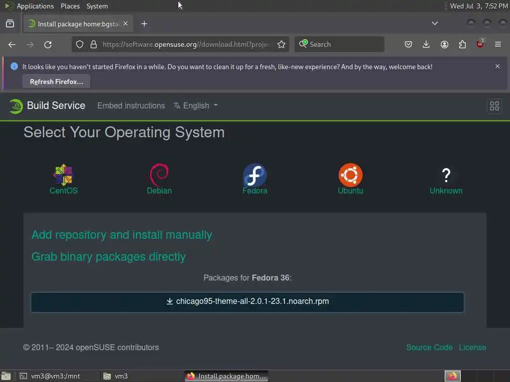Image resolution: width=510 pixels, height=382 pixels.
Task: Download chicago95-theme-all noarch rpm package
Action: [248, 301]
